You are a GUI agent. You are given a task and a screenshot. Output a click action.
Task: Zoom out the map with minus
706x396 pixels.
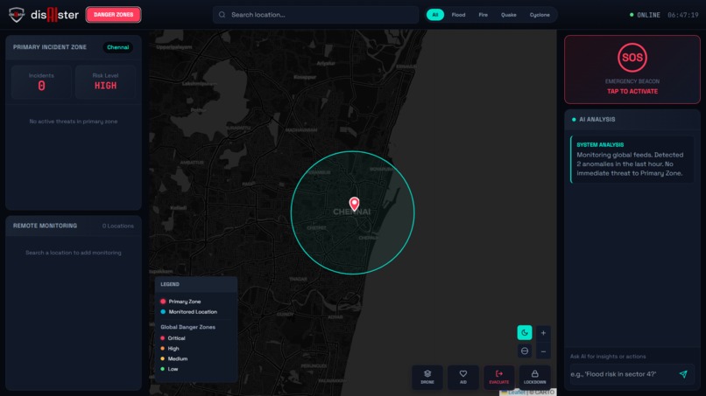pyautogui.click(x=543, y=351)
